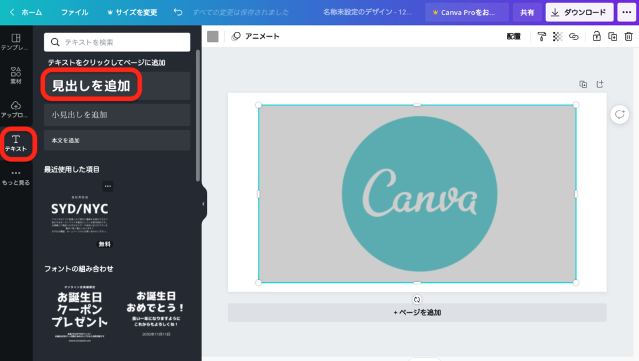Open サイズを変更 resize option
Image resolution: width=639 pixels, height=361 pixels.
pyautogui.click(x=132, y=12)
